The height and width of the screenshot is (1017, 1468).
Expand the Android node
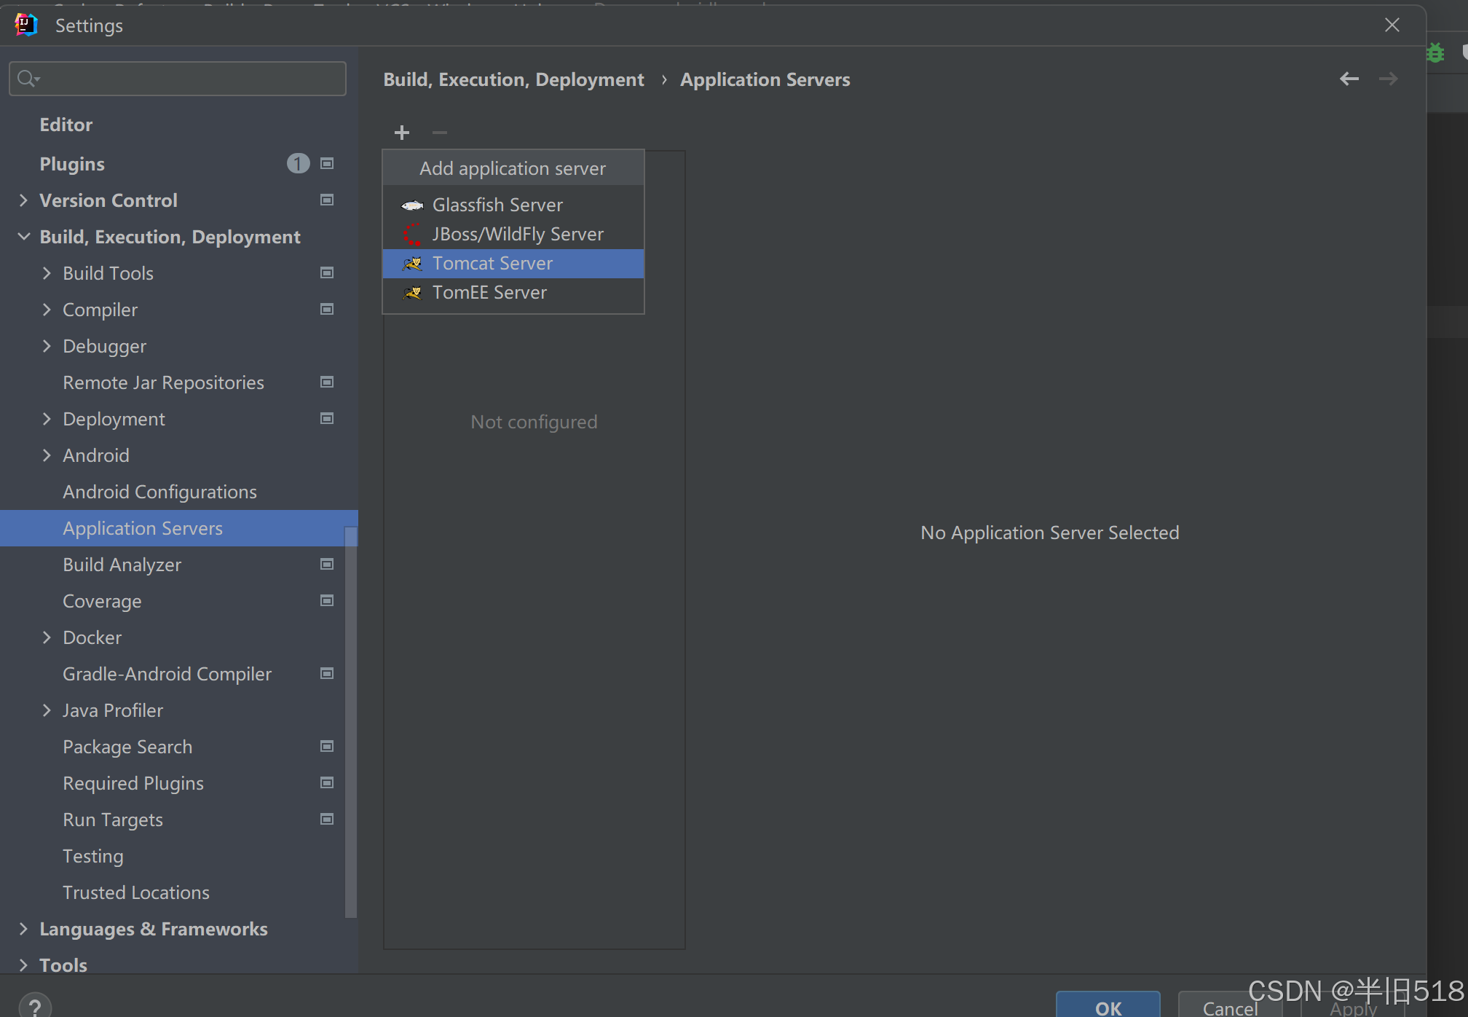47,455
